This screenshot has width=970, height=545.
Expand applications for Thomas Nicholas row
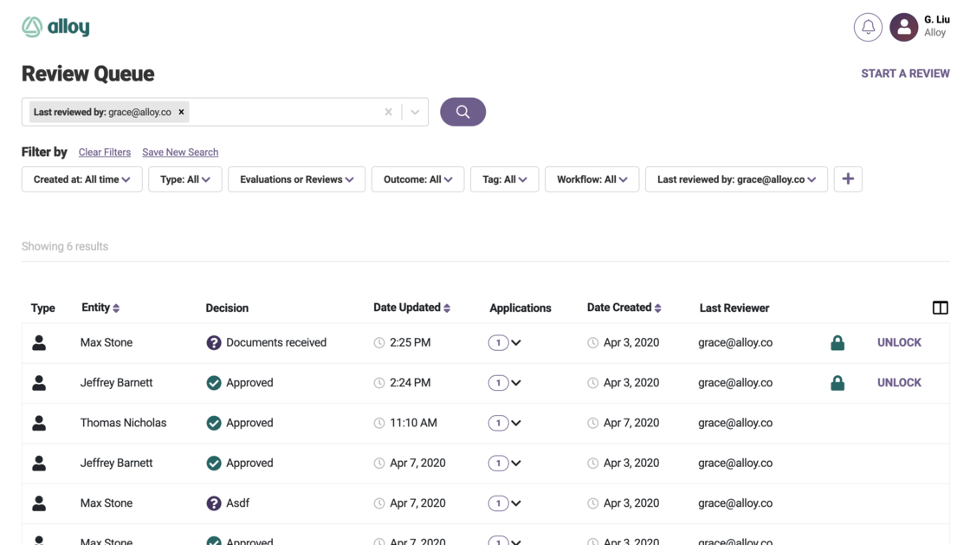coord(516,423)
